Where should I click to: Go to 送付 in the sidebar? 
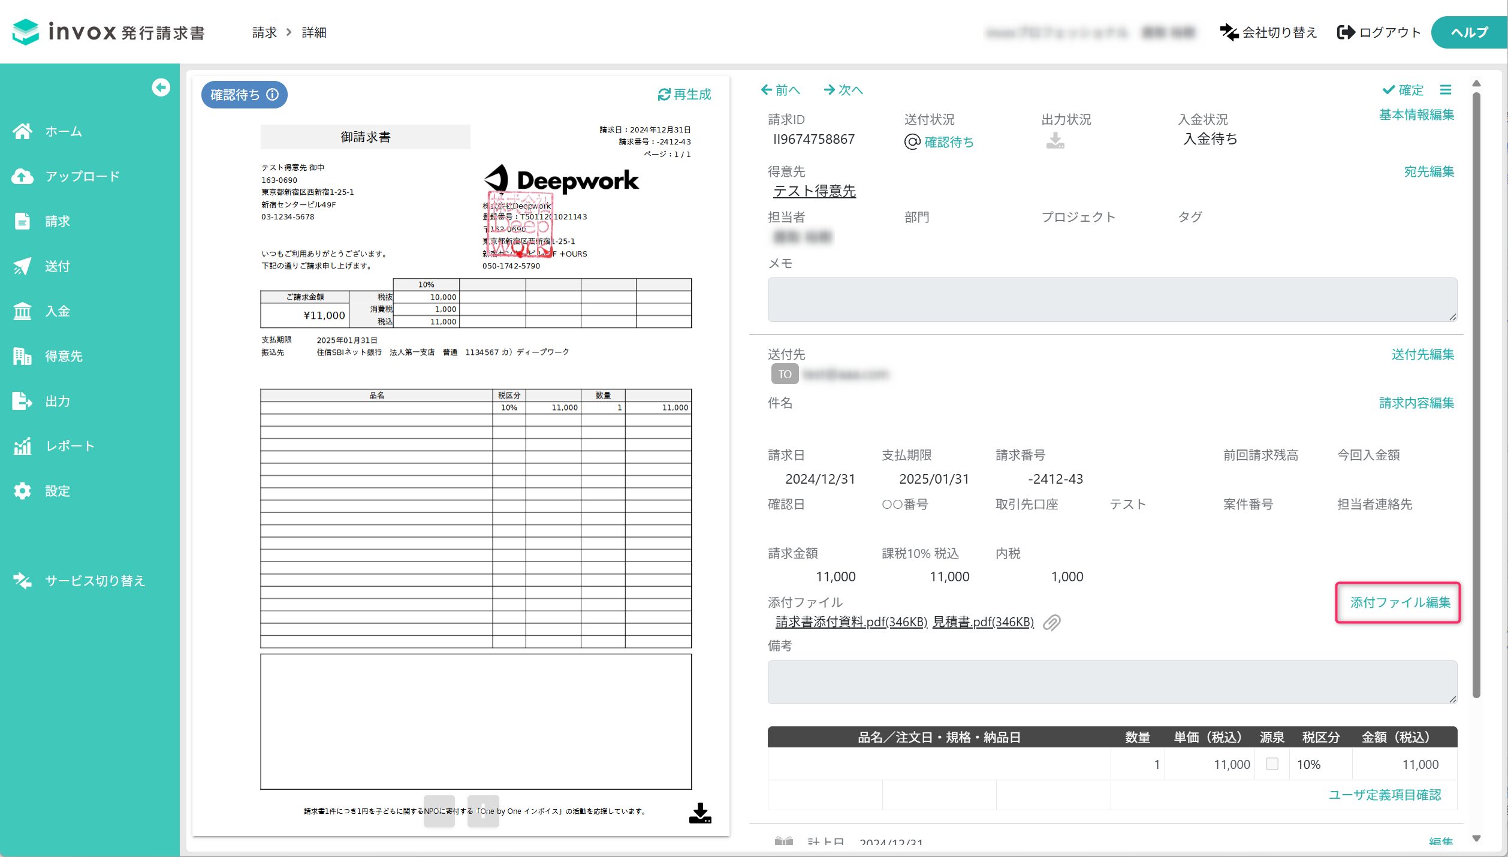(58, 266)
